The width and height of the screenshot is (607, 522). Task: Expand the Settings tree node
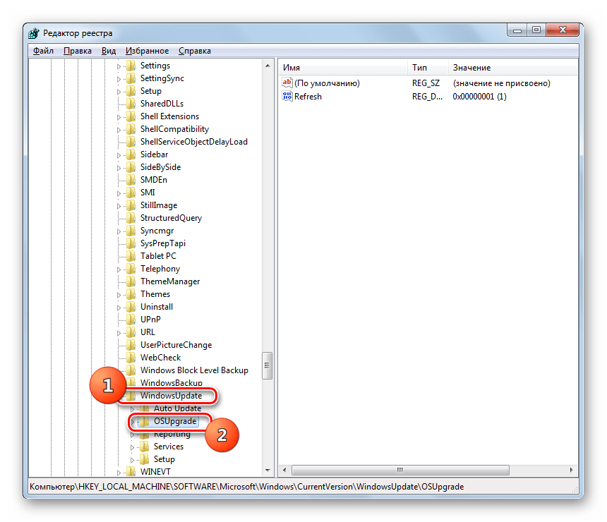pos(119,66)
